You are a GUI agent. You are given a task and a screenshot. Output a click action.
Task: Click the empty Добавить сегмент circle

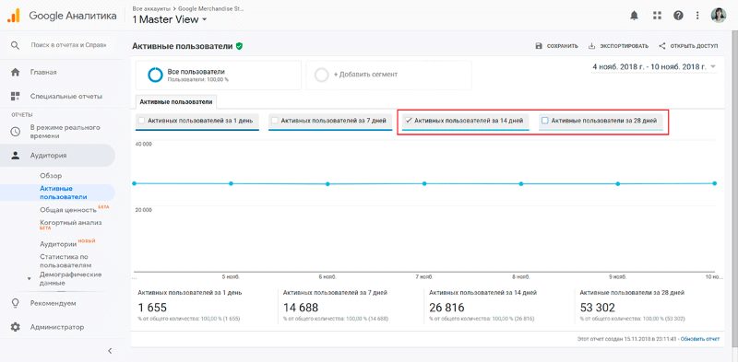tap(321, 75)
